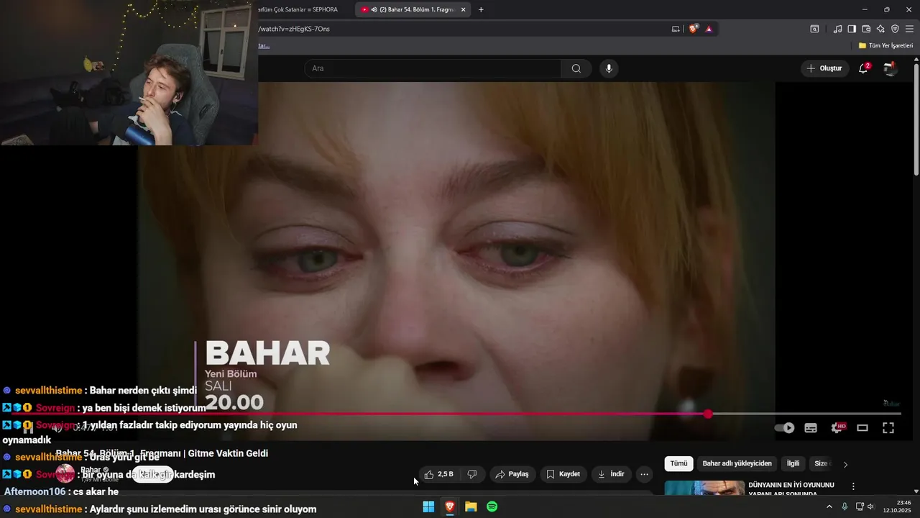Switch video to theater mode

[862, 427]
